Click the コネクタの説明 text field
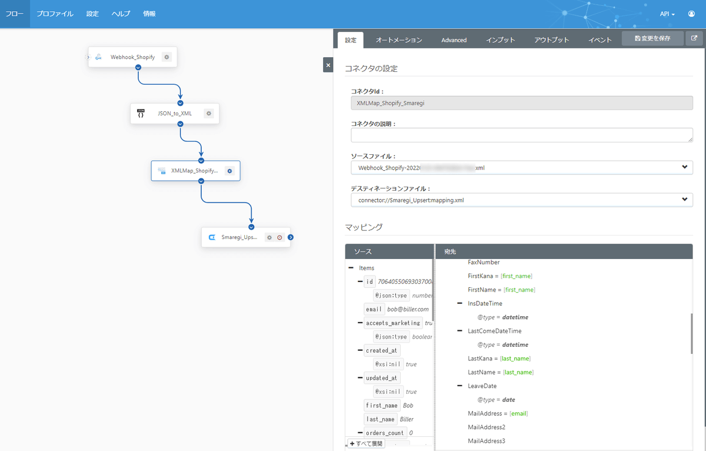Screen dimensions: 706x451 click(x=522, y=135)
